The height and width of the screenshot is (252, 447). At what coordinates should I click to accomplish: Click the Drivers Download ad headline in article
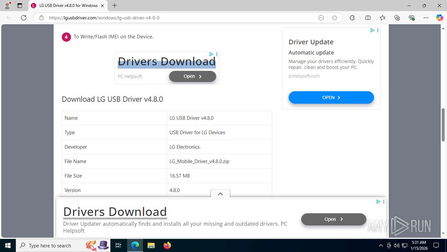(x=167, y=61)
